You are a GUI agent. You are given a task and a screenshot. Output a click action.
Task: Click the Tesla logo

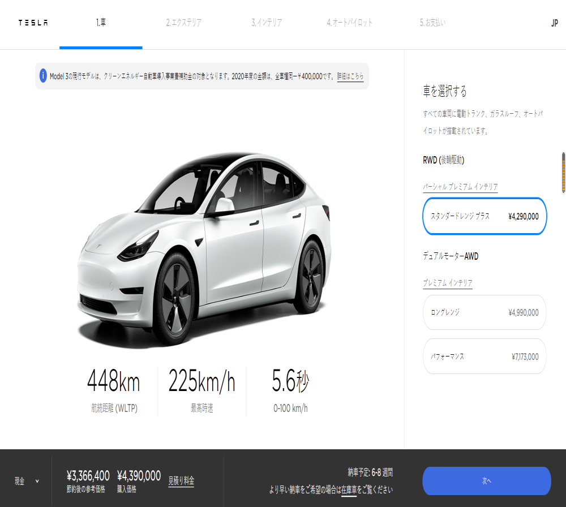33,23
